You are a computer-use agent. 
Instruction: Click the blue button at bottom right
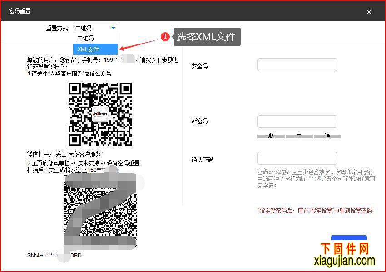click(349, 238)
